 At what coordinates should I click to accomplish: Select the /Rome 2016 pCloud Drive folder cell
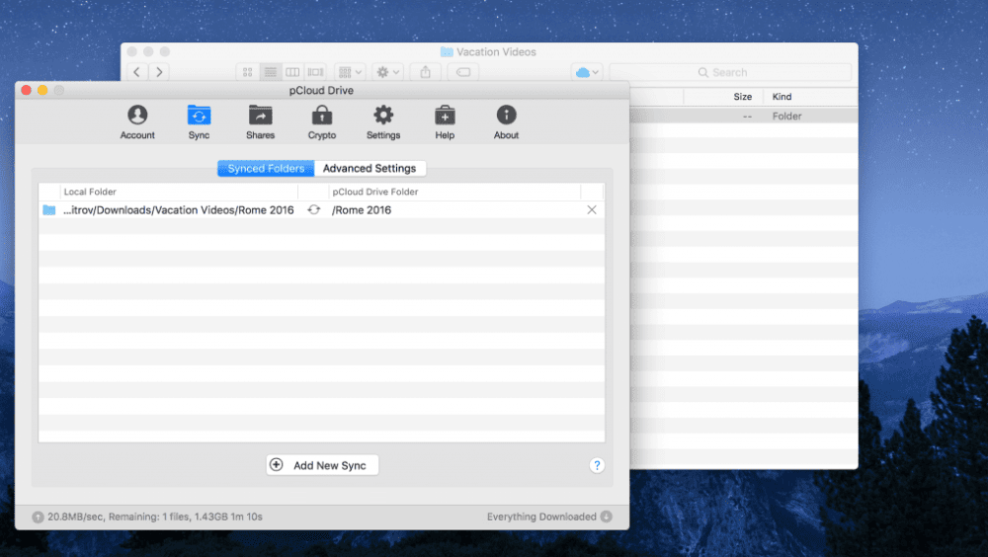coord(362,209)
